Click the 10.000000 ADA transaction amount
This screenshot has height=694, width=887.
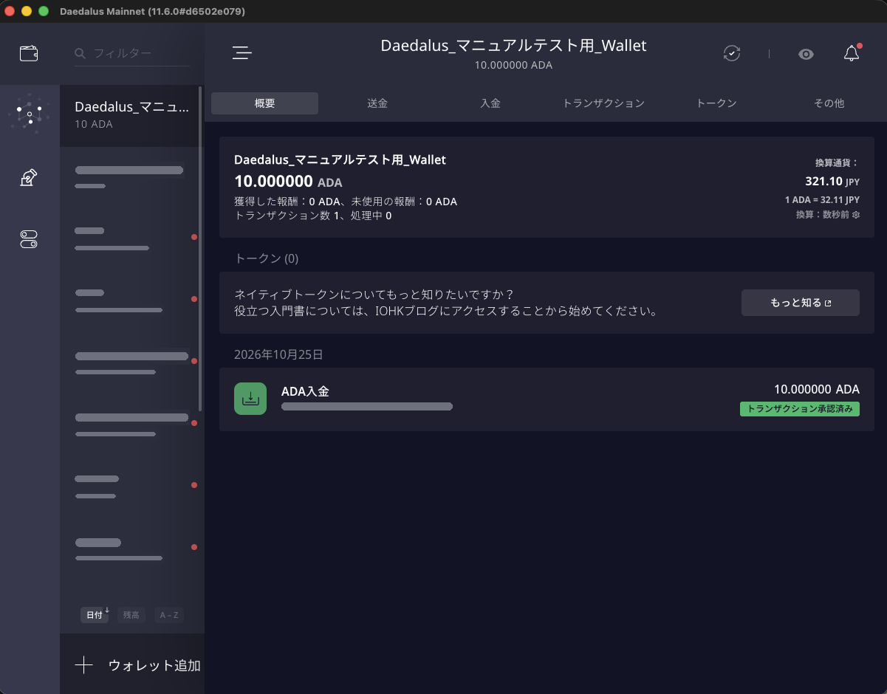[x=817, y=389]
